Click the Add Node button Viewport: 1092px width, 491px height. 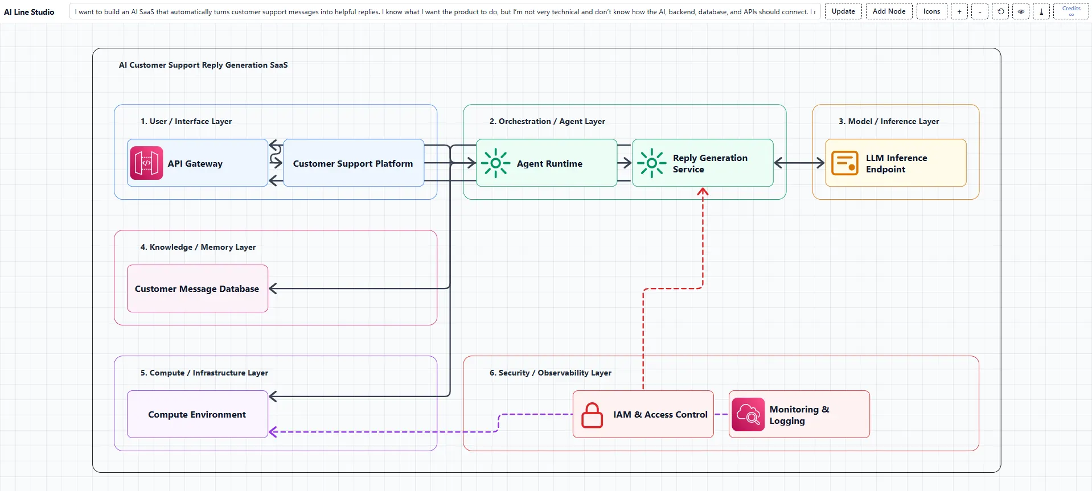(889, 11)
